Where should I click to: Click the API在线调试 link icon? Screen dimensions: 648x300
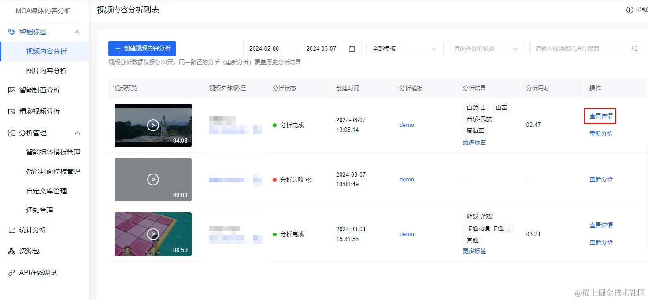[x=12, y=273]
